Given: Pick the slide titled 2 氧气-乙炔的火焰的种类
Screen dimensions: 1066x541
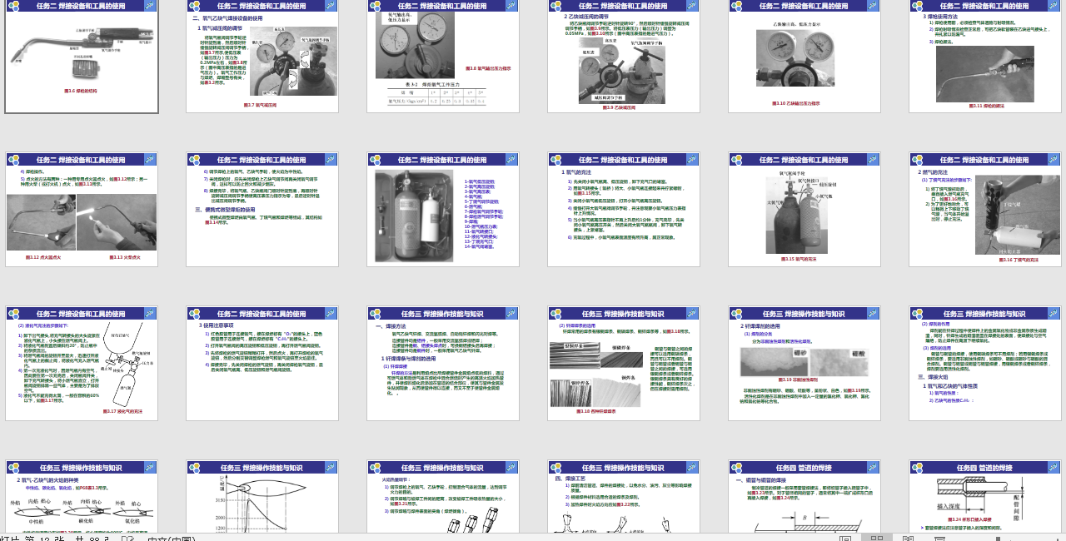Looking at the screenshot, I should point(82,496).
